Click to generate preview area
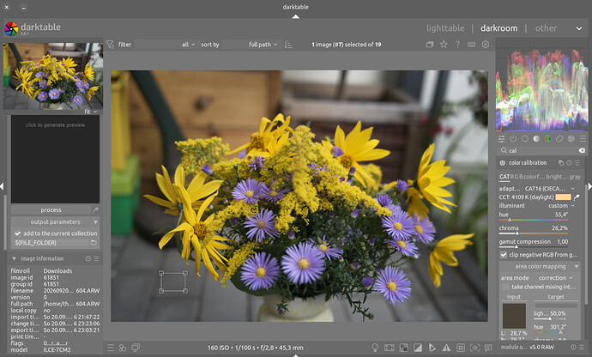Image resolution: width=592 pixels, height=357 pixels. point(55,159)
